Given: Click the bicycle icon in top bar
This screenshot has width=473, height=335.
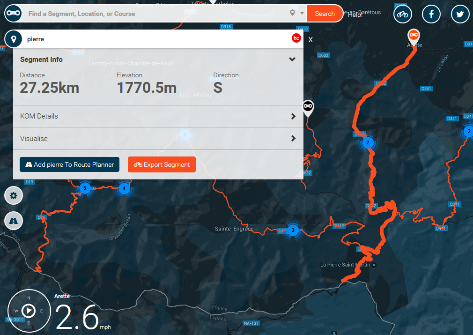Looking at the screenshot, I should click(x=402, y=14).
